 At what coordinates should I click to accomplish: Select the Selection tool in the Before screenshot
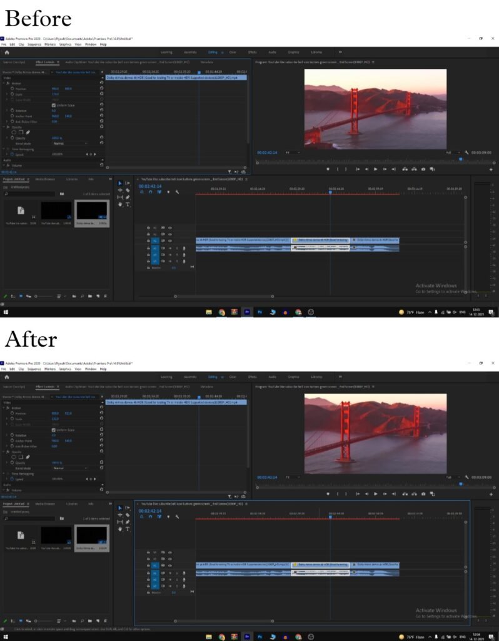120,183
